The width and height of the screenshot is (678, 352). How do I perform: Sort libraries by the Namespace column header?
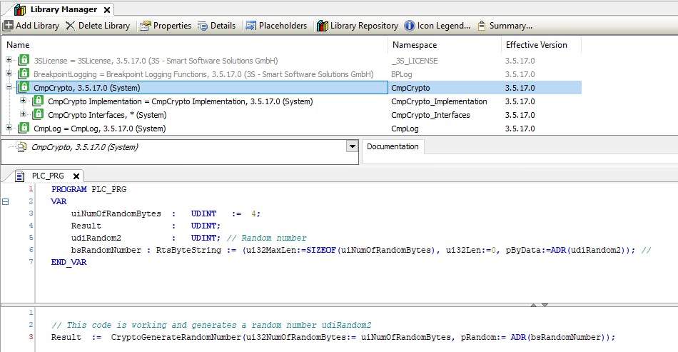(x=414, y=45)
